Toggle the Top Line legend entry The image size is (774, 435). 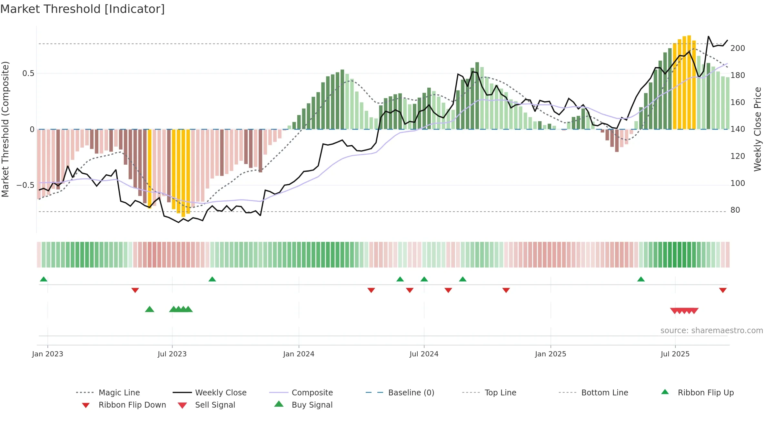coord(489,392)
